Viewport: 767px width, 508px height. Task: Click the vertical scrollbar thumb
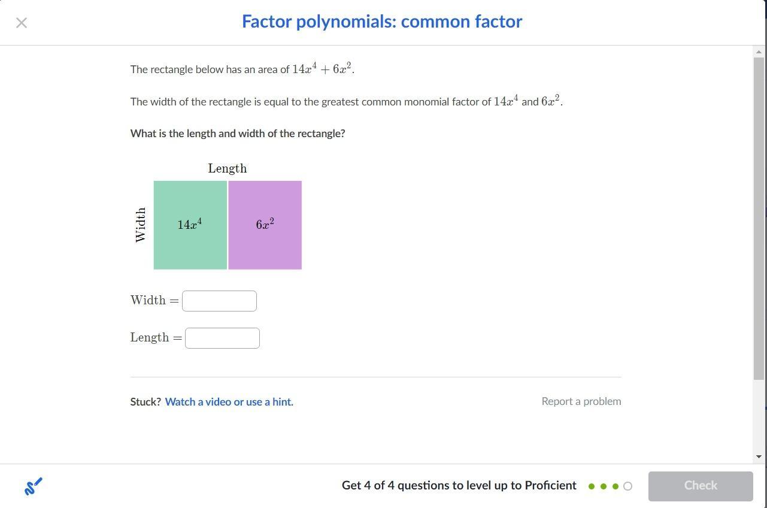(x=759, y=216)
